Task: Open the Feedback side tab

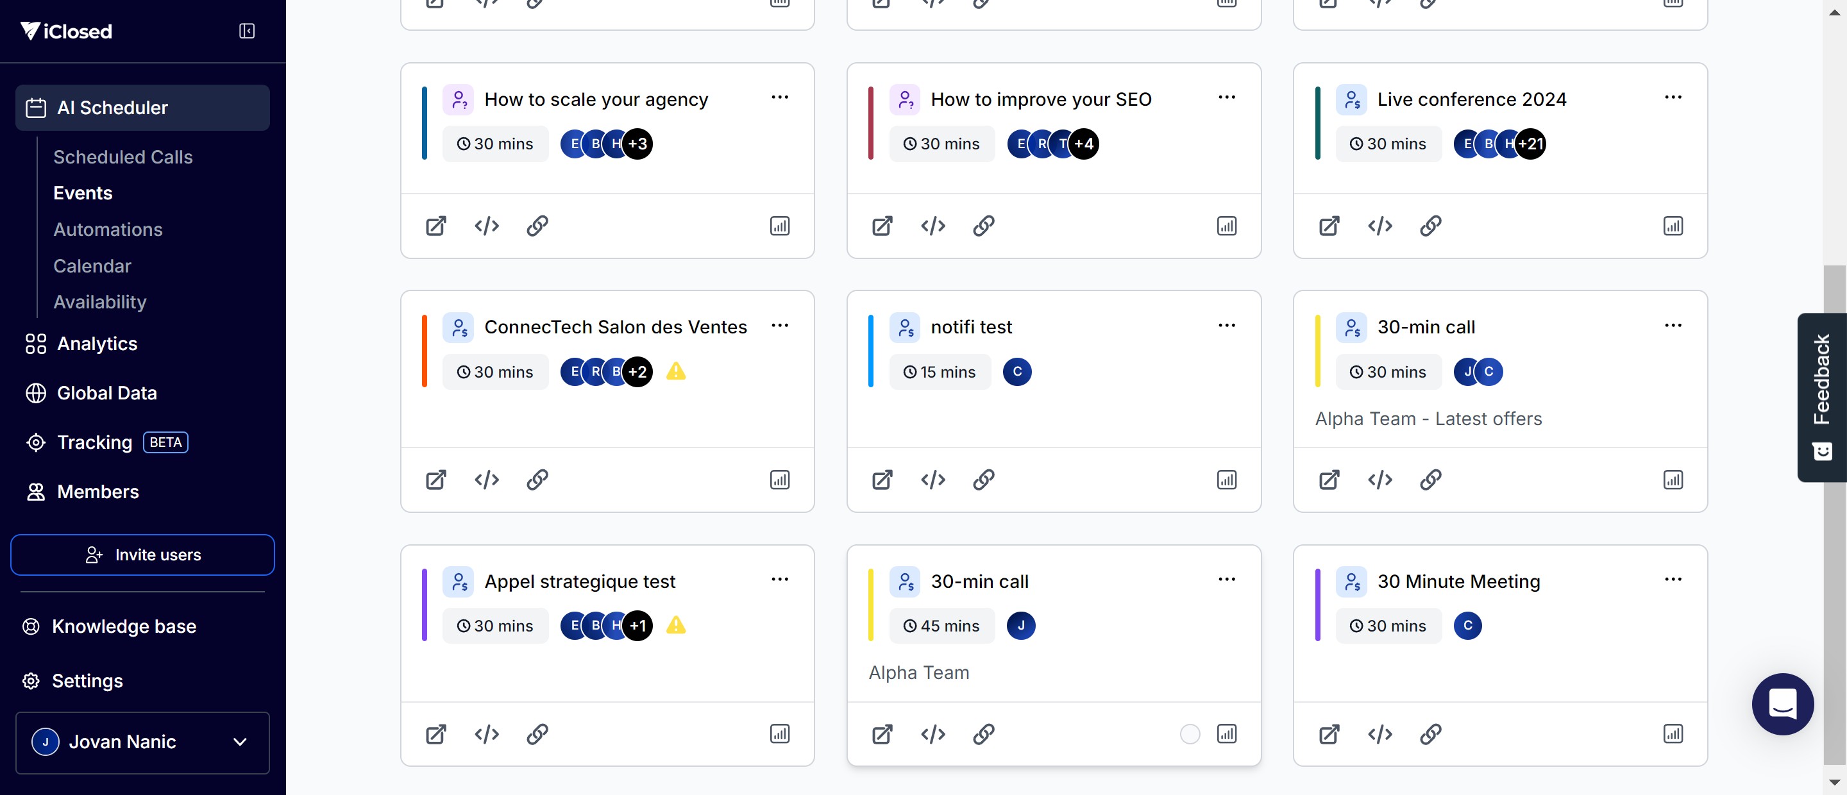Action: click(1821, 397)
